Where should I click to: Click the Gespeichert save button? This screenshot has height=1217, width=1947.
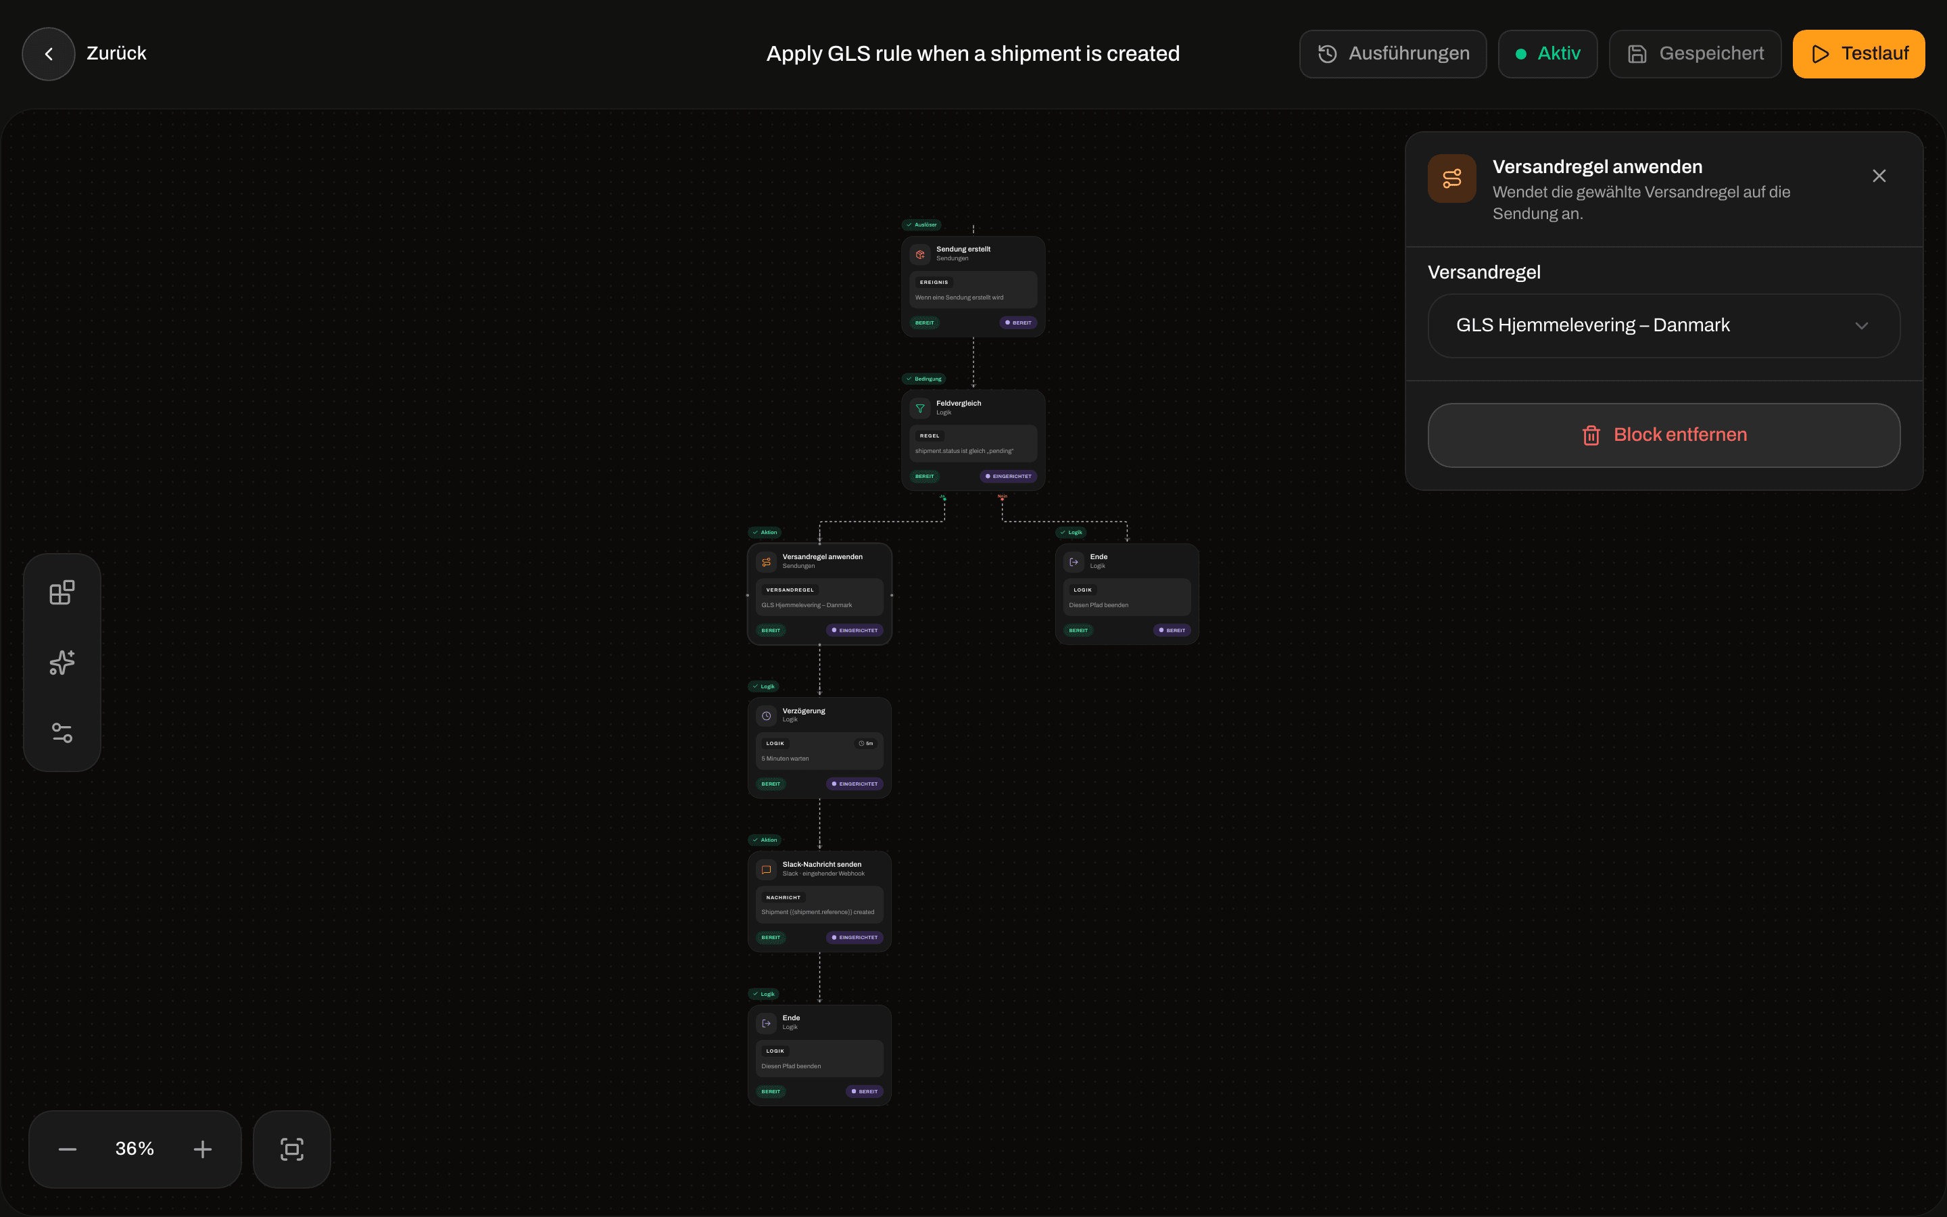click(1694, 54)
